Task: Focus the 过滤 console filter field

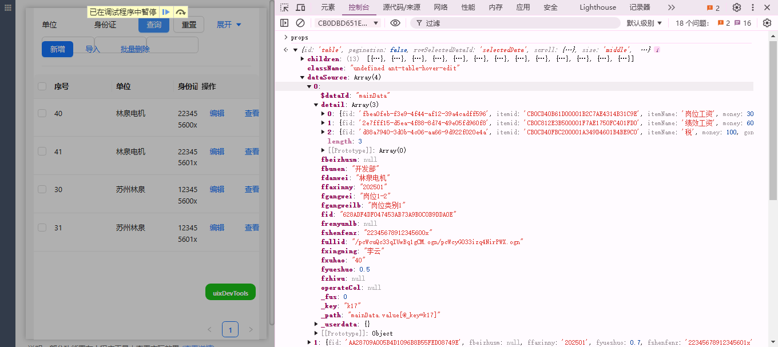Action: point(515,23)
